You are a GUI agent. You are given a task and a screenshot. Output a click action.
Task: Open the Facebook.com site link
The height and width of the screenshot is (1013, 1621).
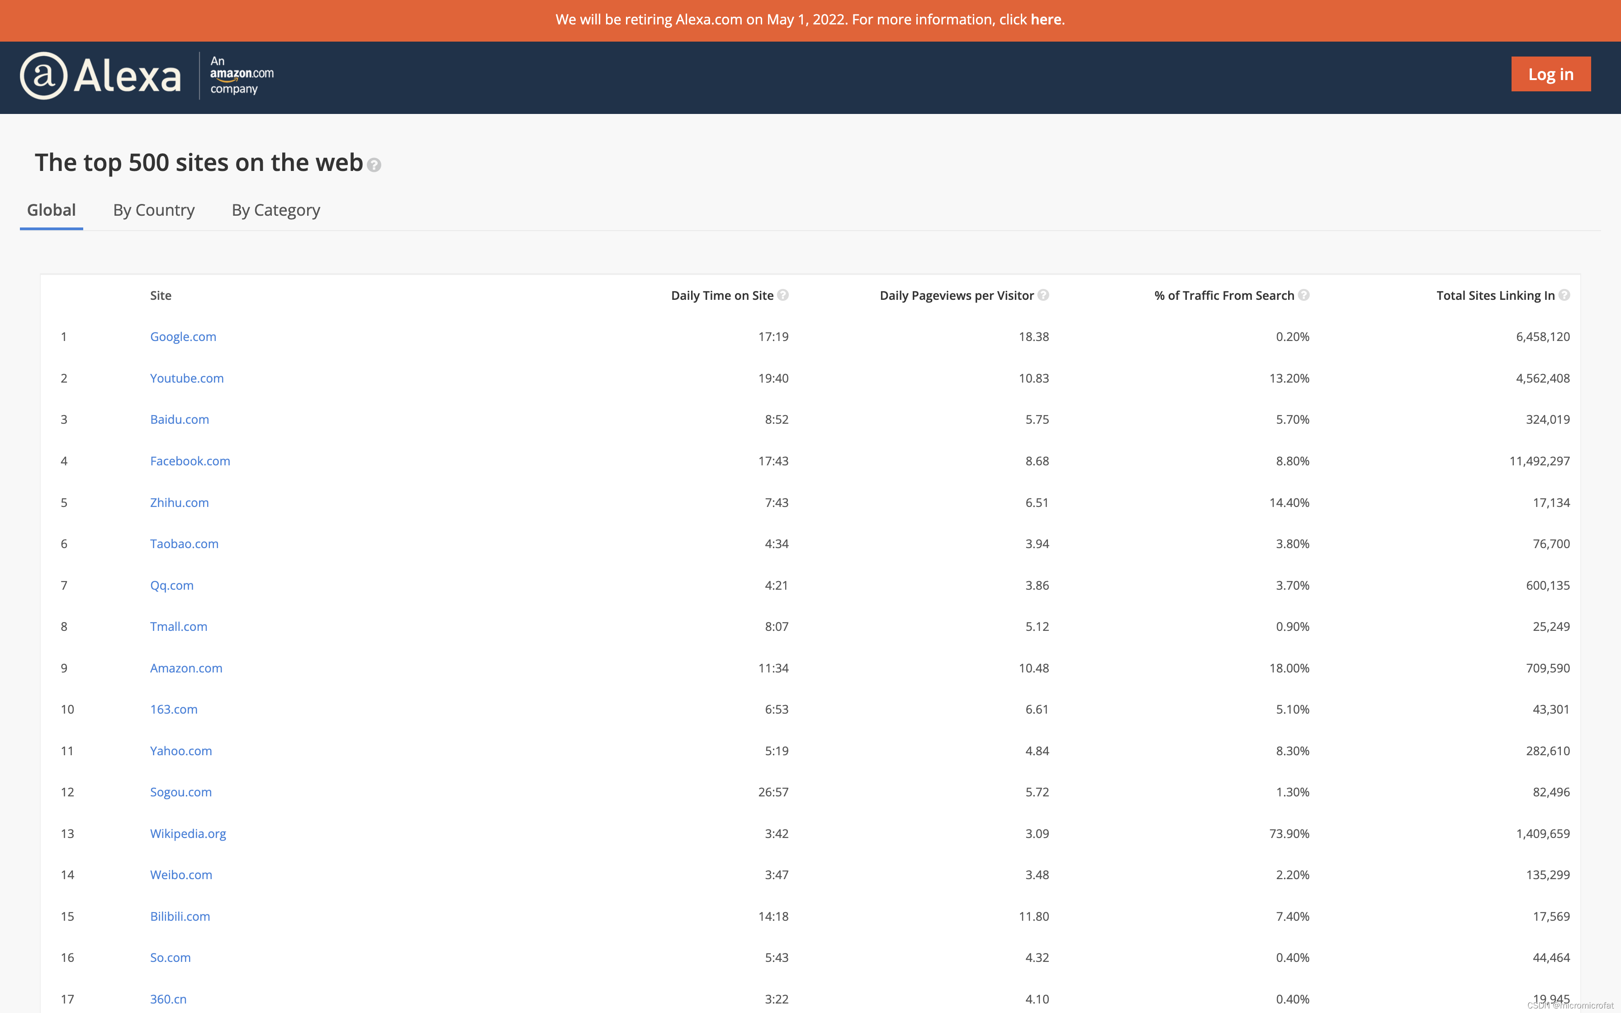[190, 461]
